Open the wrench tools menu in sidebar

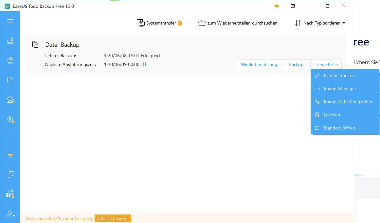point(10,214)
